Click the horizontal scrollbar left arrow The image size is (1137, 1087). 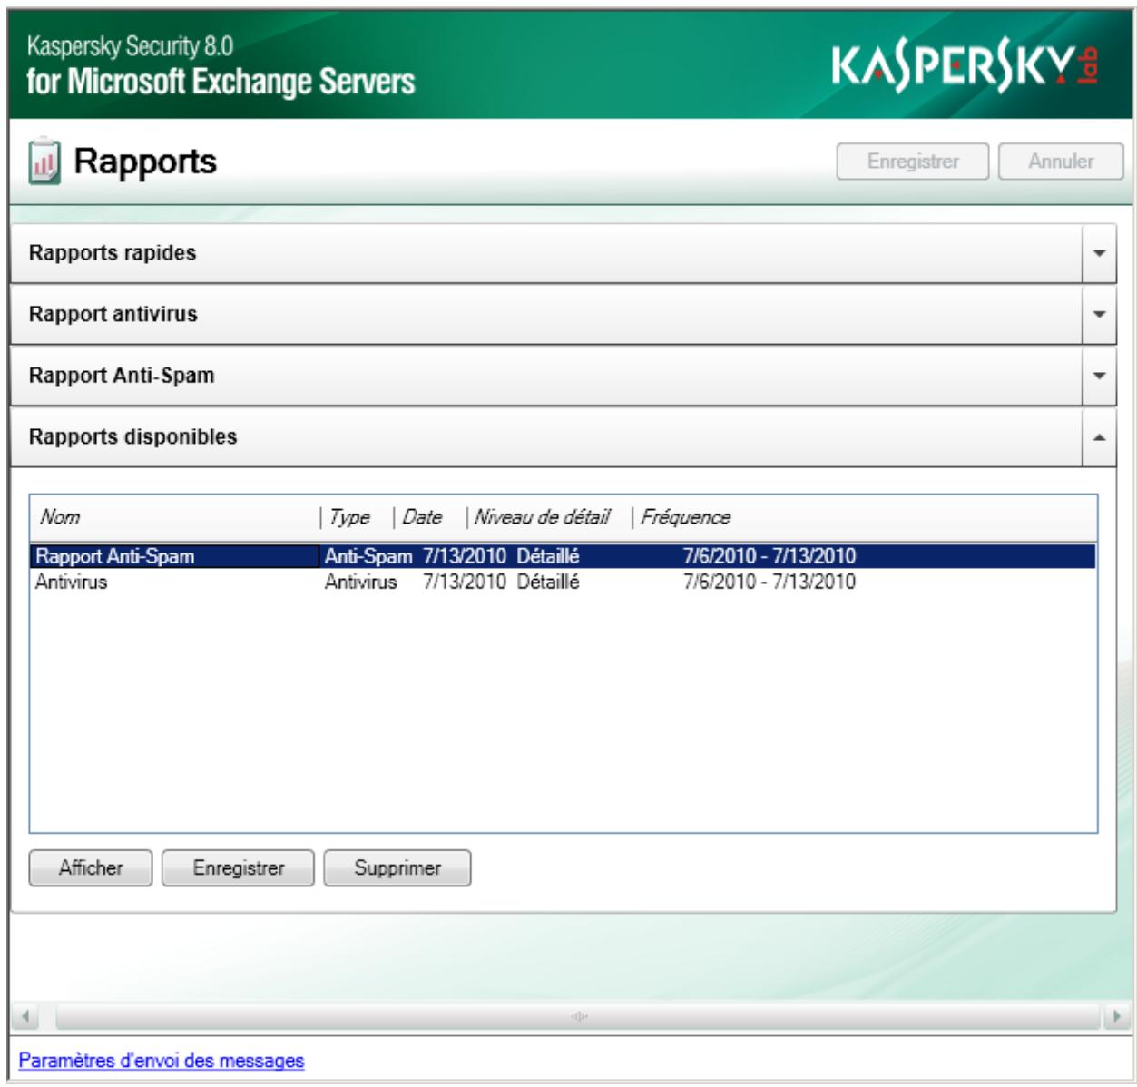[26, 1016]
